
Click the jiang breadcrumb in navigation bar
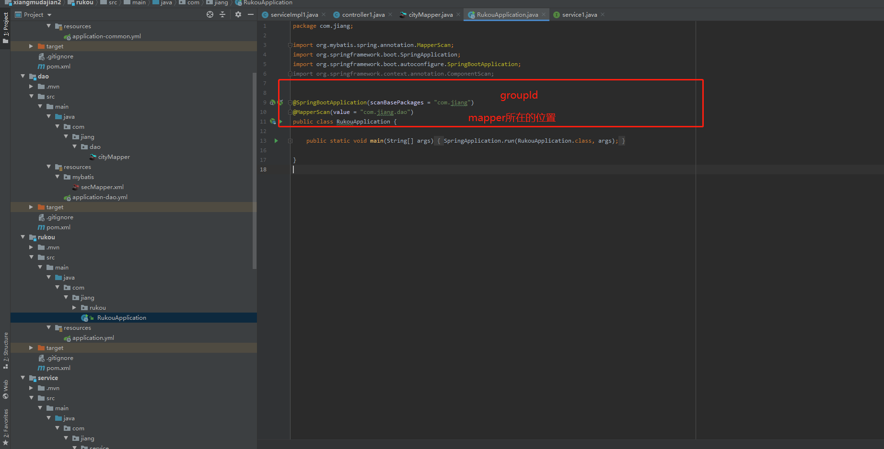click(221, 3)
